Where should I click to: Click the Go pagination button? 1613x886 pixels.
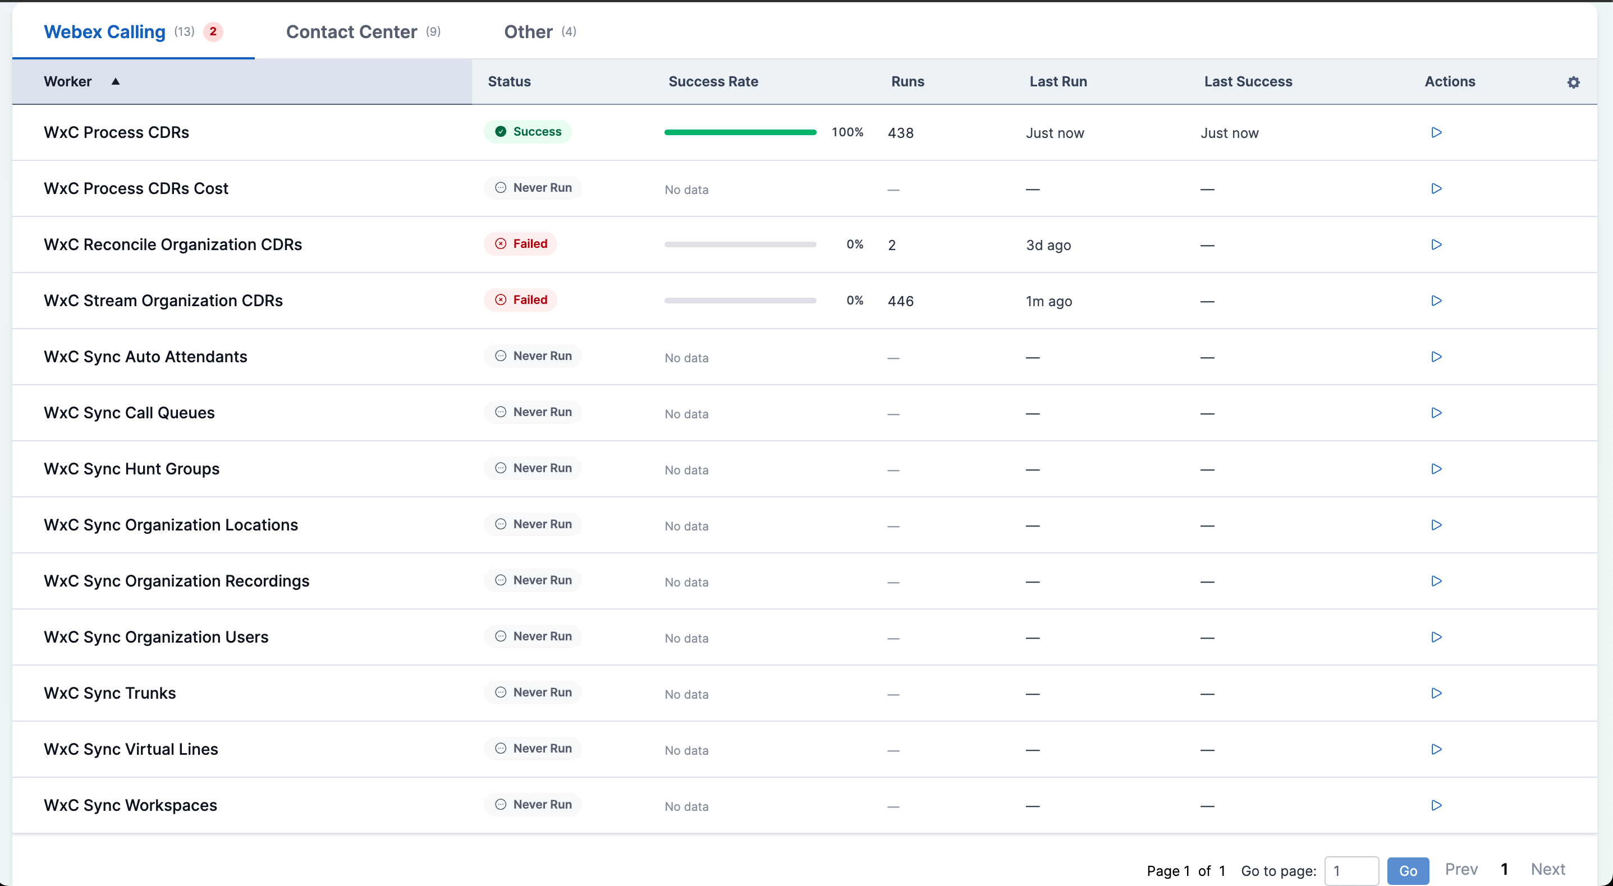click(x=1408, y=870)
